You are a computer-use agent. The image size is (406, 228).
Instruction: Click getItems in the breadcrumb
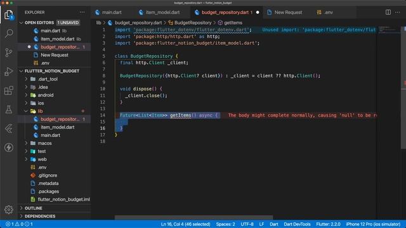(x=230, y=23)
